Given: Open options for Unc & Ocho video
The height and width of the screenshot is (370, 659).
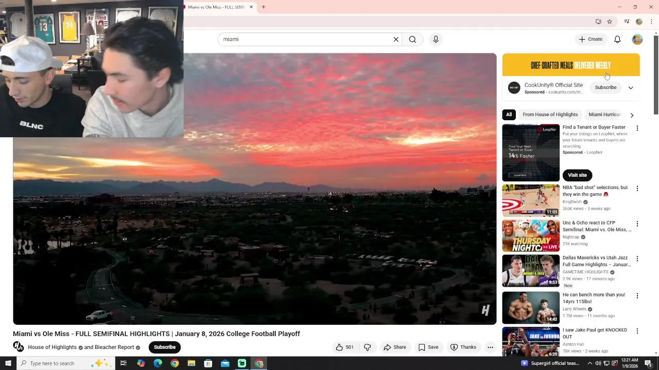Looking at the screenshot, I should (637, 224).
